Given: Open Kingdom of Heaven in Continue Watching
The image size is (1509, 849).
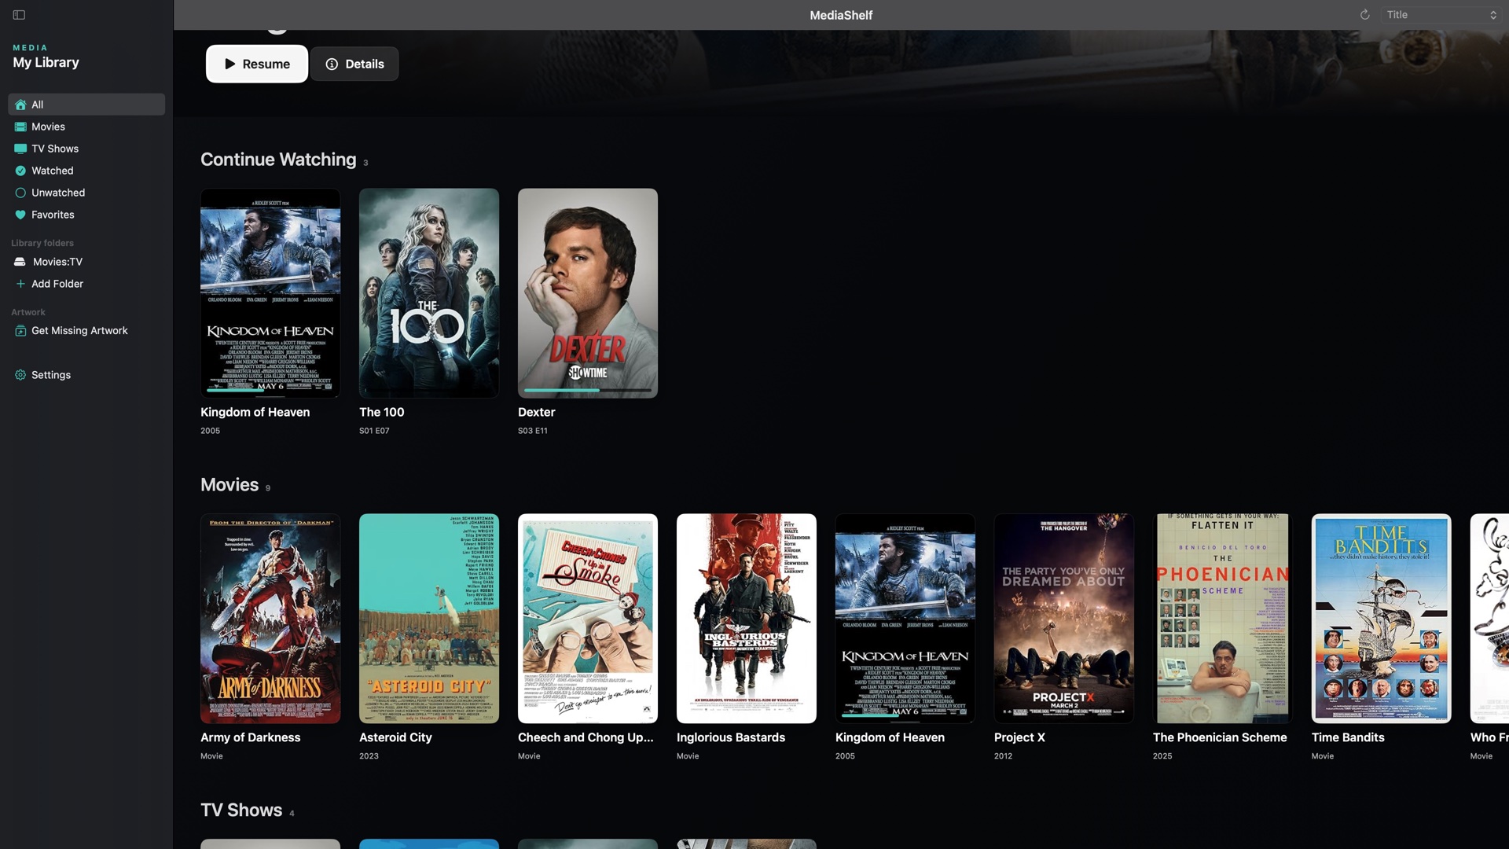Looking at the screenshot, I should point(270,292).
